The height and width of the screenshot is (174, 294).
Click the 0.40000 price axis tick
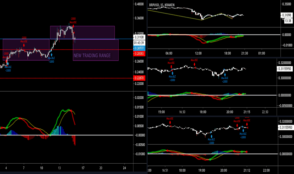pos(139,4)
